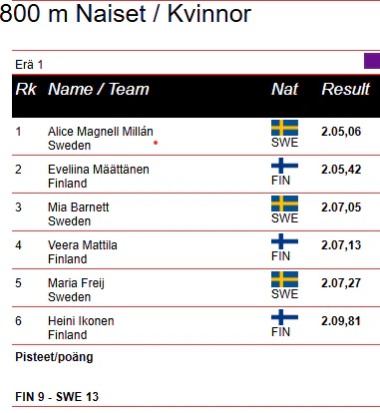The height and width of the screenshot is (413, 380).
Task: Click the FIN 9 - SWE 13 score
Action: coord(57,397)
